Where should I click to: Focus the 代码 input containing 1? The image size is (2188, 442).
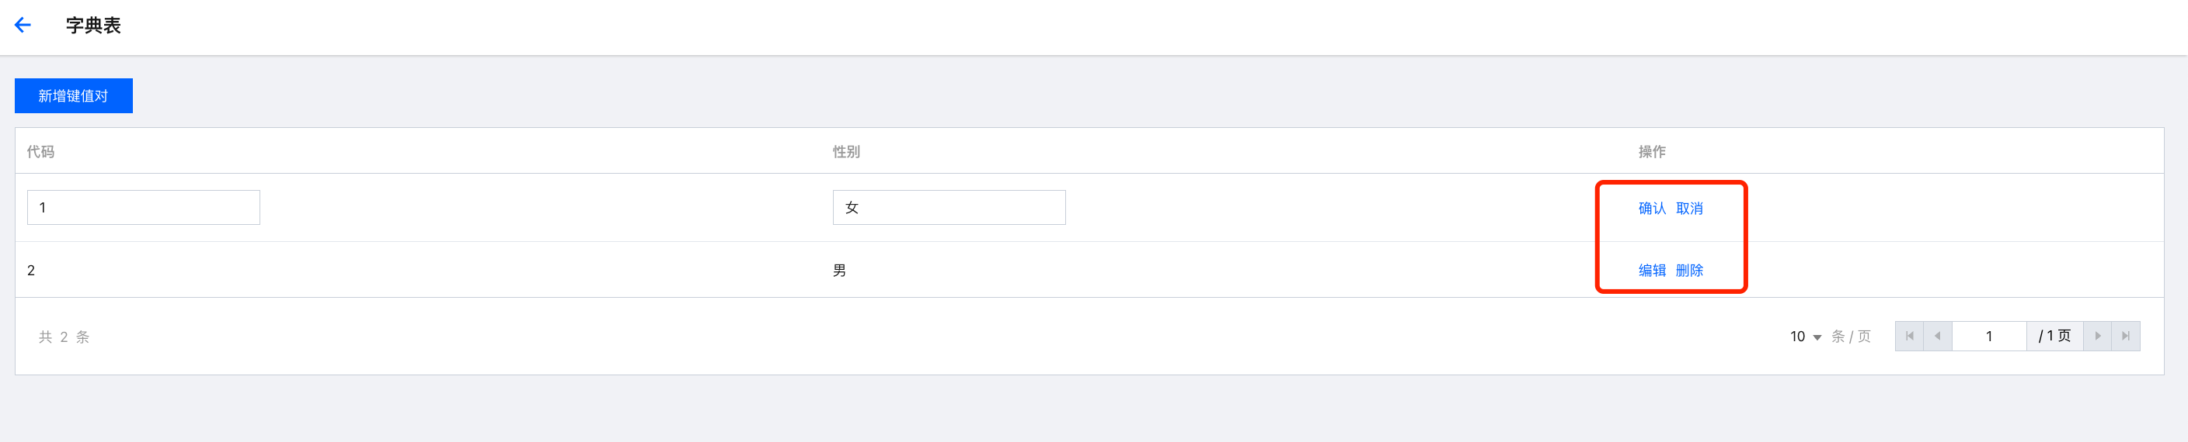[x=143, y=208]
